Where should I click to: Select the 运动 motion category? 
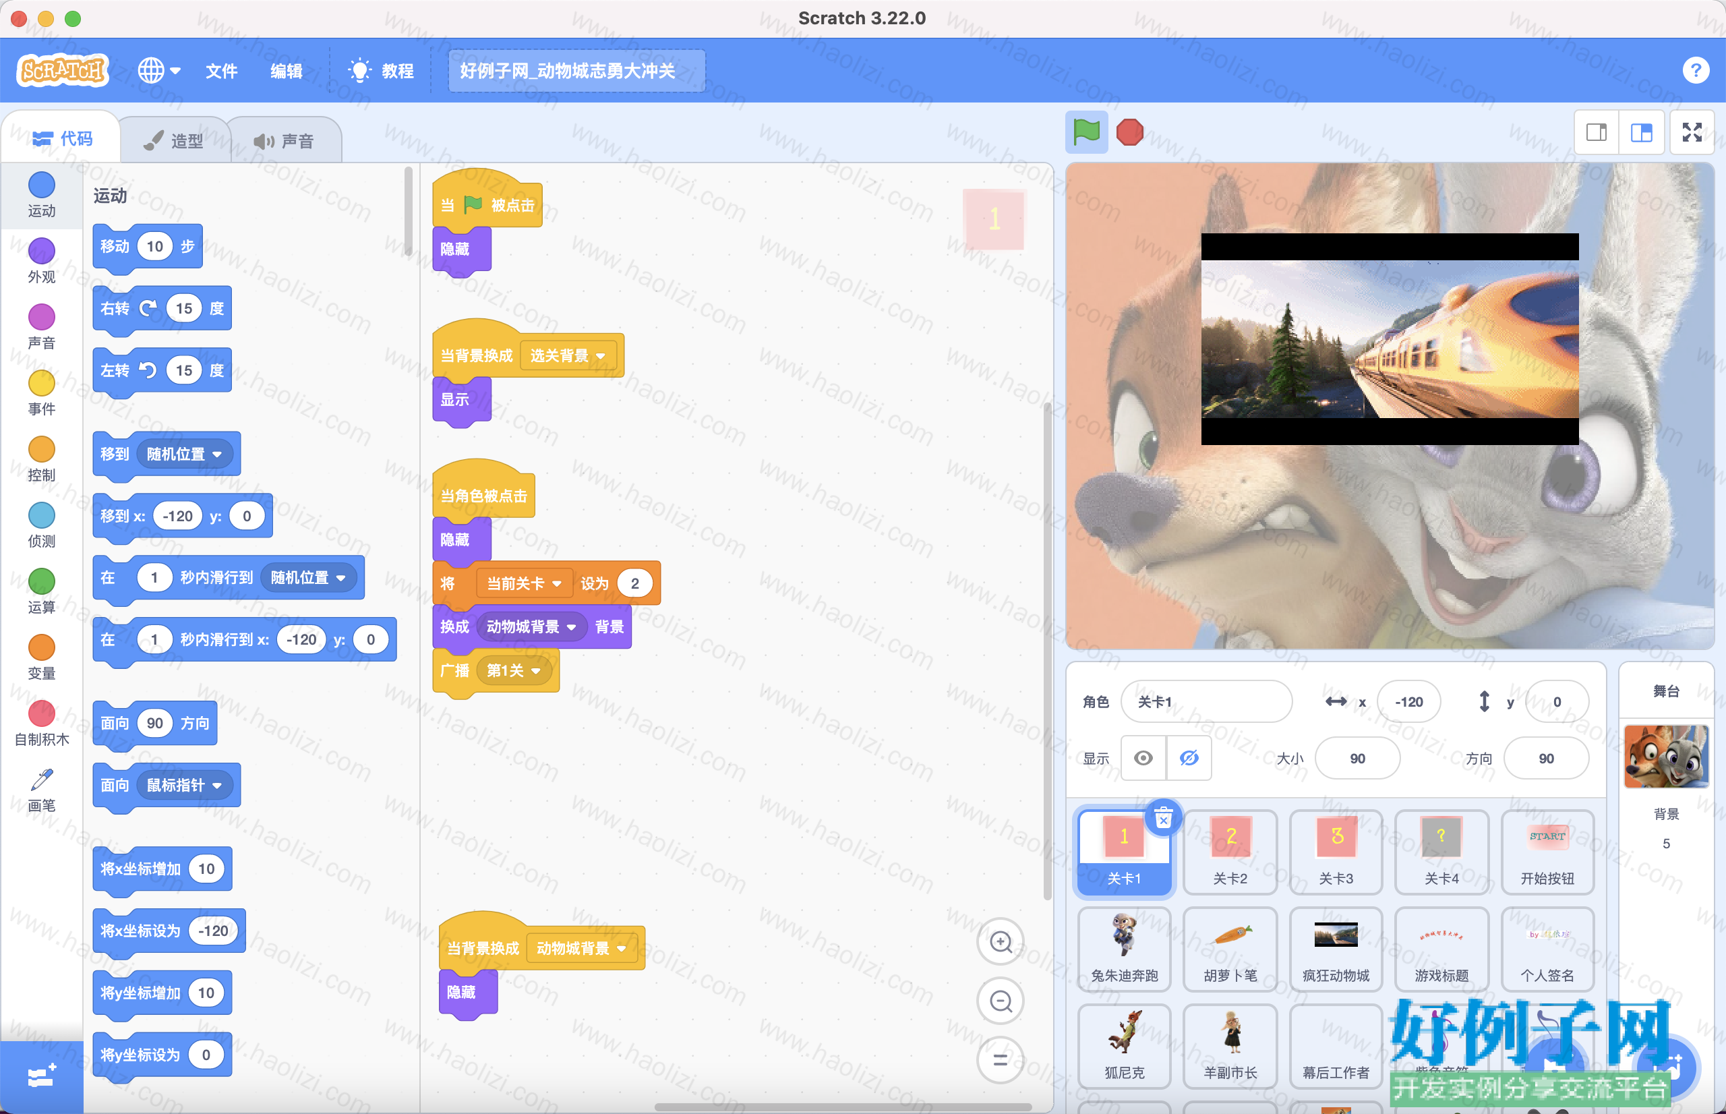coord(42,196)
